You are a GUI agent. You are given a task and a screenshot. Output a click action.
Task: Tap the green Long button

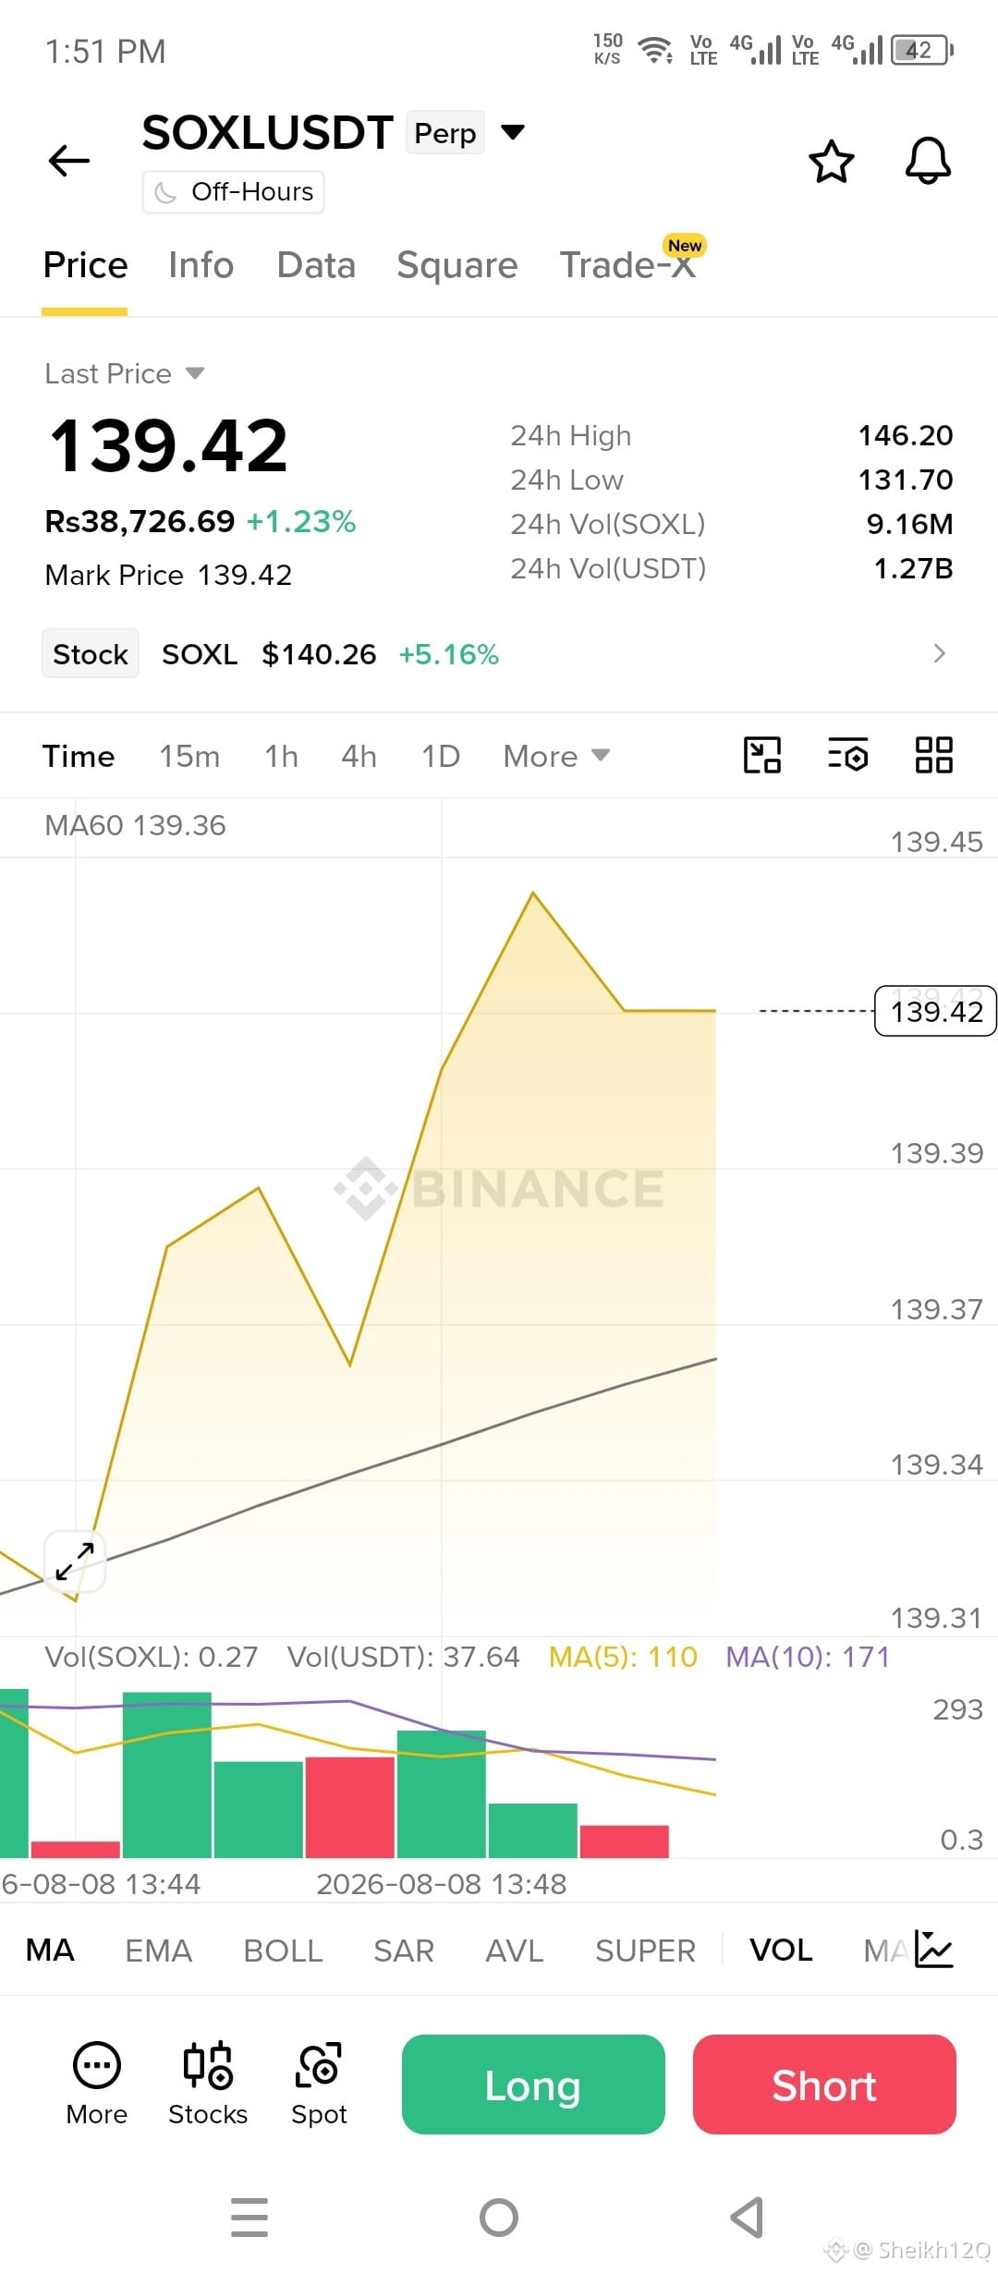tap(533, 2085)
